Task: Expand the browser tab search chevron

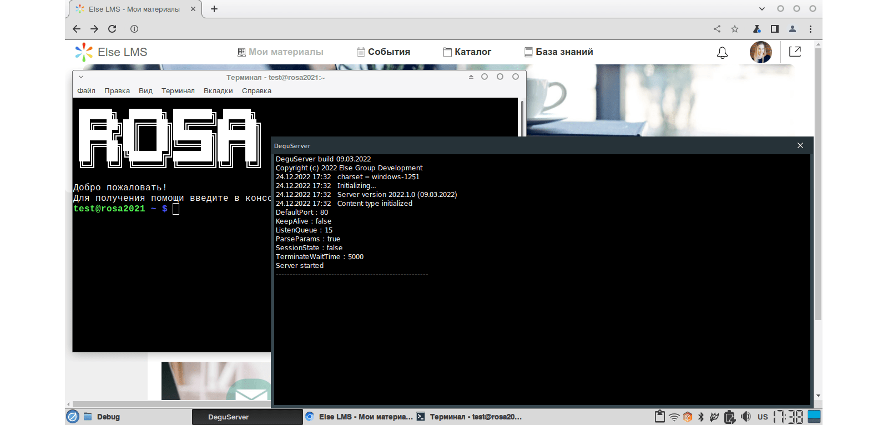Action: (x=762, y=9)
